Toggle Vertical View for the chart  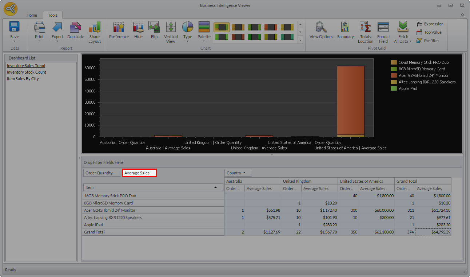pyautogui.click(x=171, y=28)
